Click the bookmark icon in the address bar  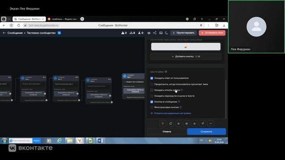201,25
